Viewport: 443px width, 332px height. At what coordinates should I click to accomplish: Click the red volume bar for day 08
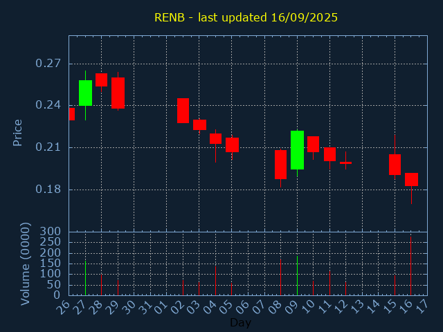(x=280, y=277)
